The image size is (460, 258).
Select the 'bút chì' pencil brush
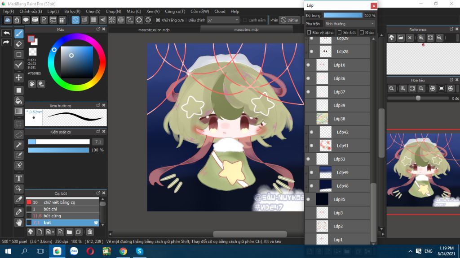62,209
